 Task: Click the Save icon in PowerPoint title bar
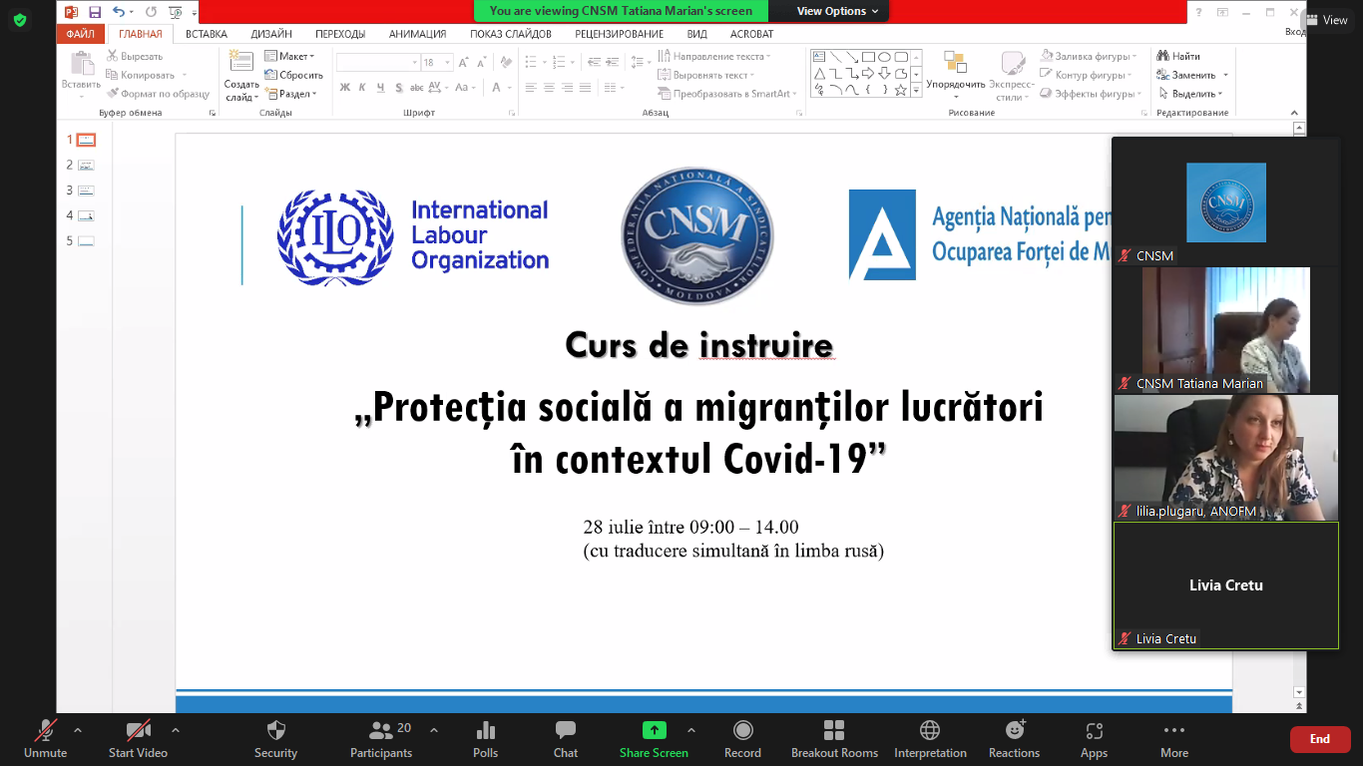coord(95,12)
